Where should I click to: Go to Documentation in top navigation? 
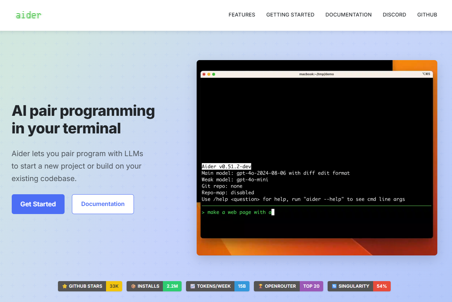click(x=349, y=15)
